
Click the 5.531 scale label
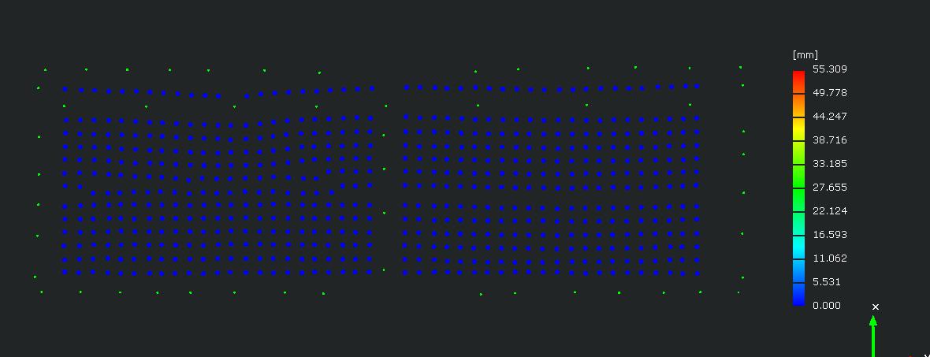click(827, 282)
